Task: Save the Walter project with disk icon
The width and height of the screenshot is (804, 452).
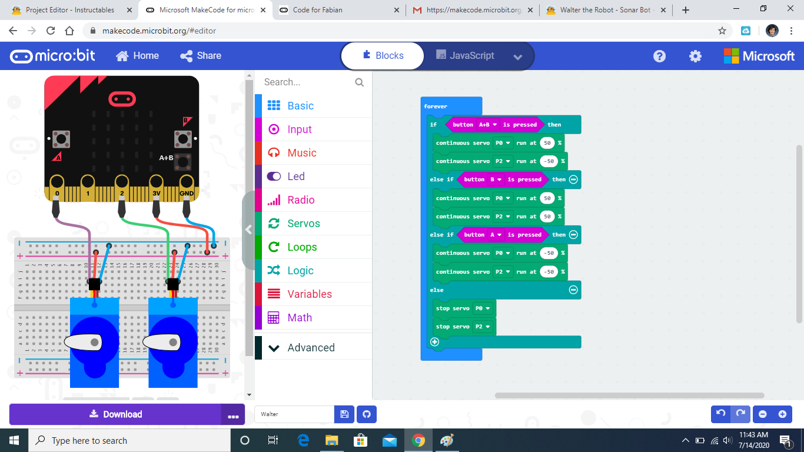Action: point(344,414)
